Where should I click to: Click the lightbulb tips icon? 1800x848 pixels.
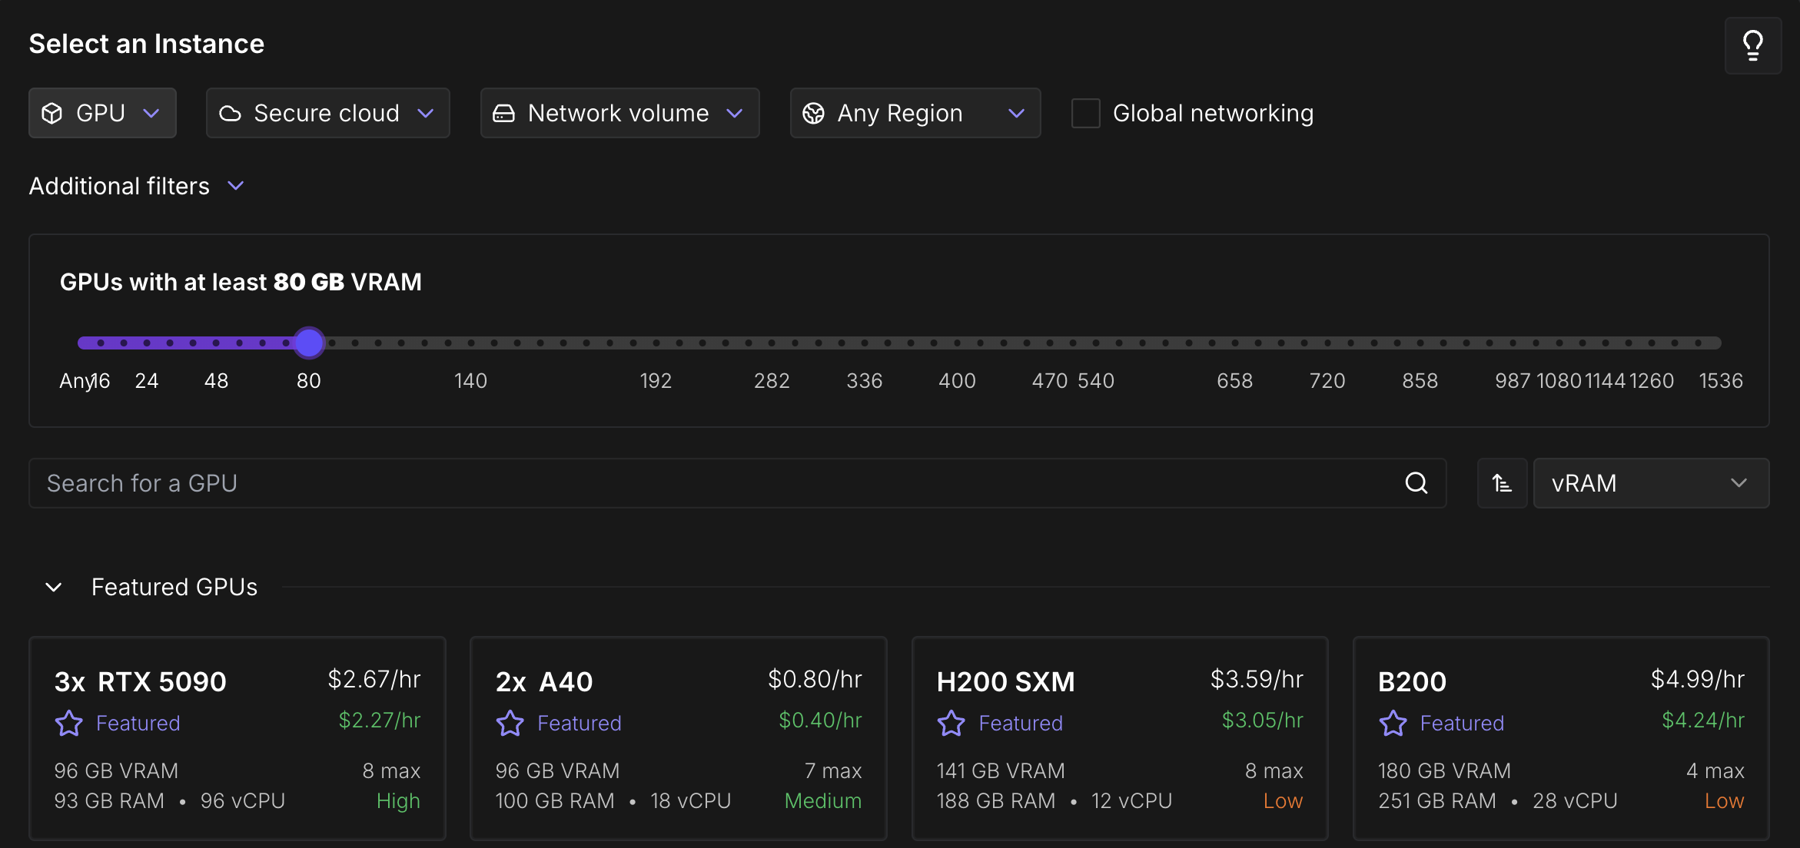(1752, 46)
